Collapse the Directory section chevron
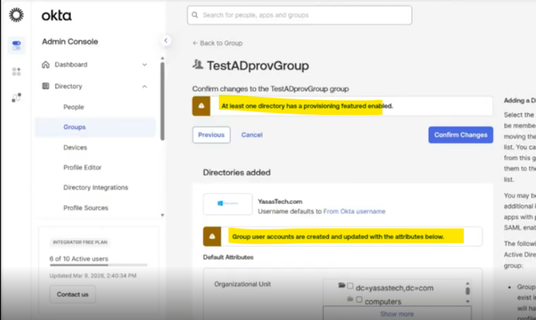536x320 pixels. 145,86
